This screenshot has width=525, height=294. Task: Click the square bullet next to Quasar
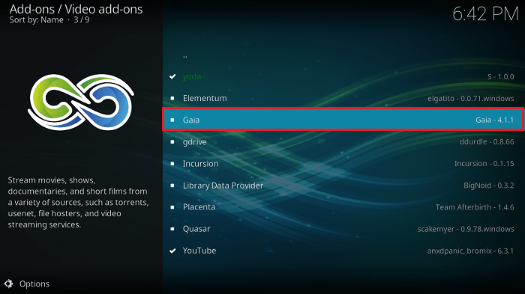tap(172, 229)
